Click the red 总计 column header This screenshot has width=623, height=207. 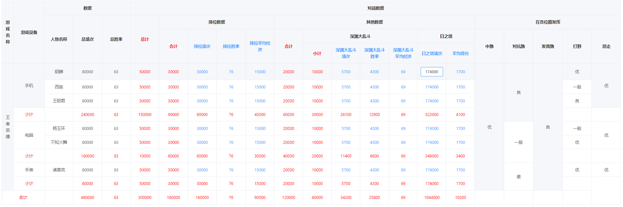coord(145,39)
